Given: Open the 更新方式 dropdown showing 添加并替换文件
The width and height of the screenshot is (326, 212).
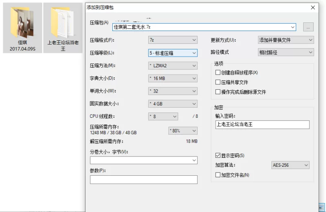Looking at the screenshot, I should 286,40.
